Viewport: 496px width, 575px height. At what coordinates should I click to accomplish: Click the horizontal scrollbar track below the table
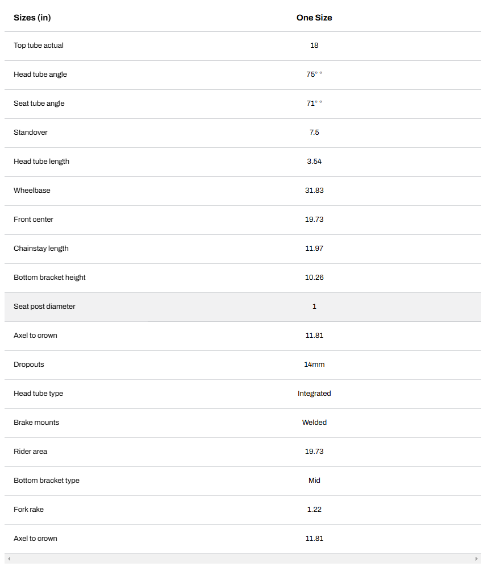click(x=243, y=559)
